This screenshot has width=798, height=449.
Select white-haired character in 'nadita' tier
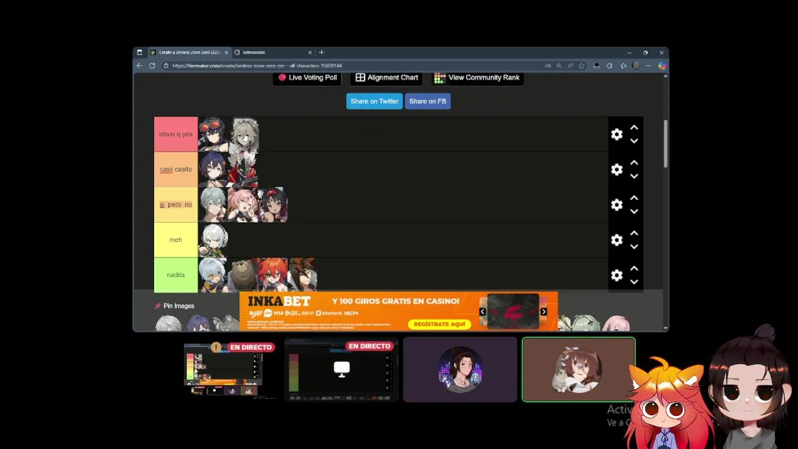pos(213,275)
